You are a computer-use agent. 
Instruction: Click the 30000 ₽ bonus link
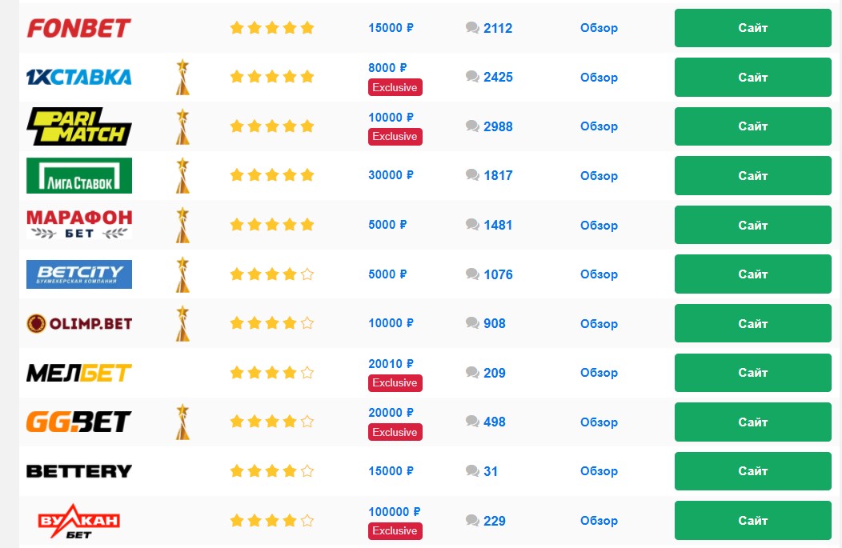[x=391, y=175]
